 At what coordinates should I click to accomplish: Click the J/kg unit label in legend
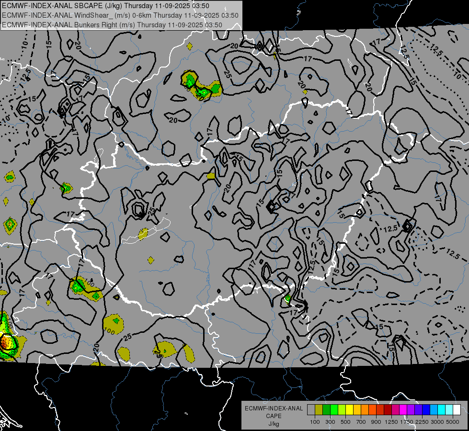(x=274, y=424)
